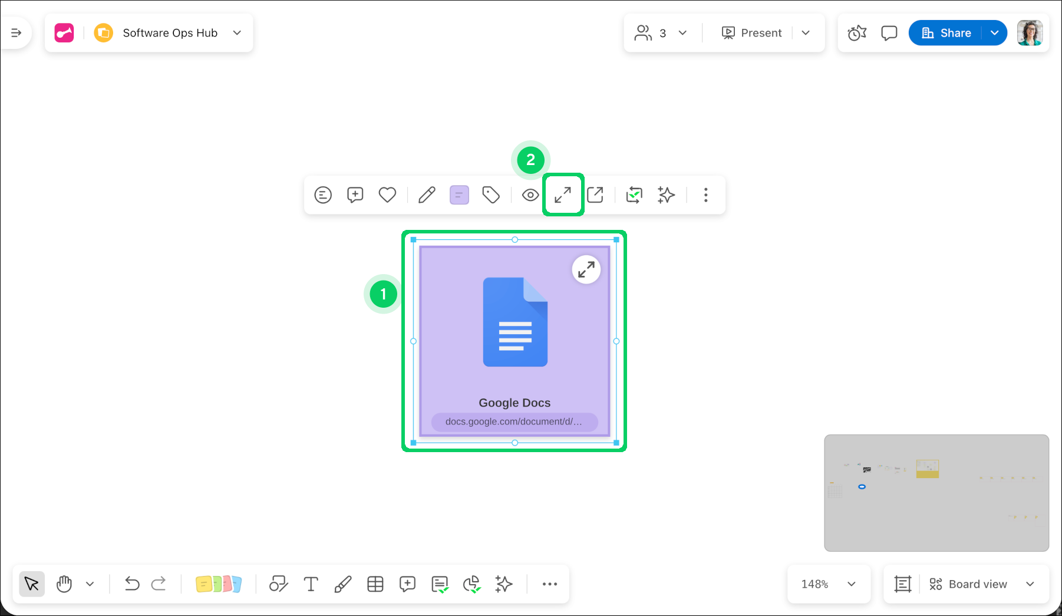1062x616 pixels.
Task: Click the tag icon in the toolbar
Action: (x=491, y=195)
